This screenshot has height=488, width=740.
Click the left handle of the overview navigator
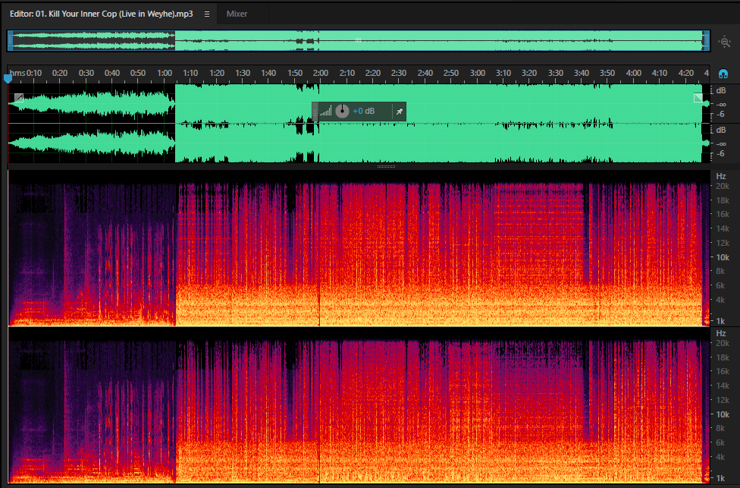(x=10, y=41)
